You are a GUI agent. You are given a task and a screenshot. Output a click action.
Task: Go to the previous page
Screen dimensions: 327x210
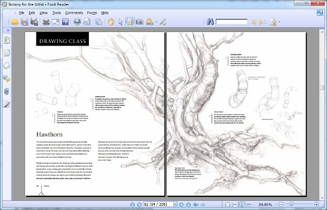140,205
